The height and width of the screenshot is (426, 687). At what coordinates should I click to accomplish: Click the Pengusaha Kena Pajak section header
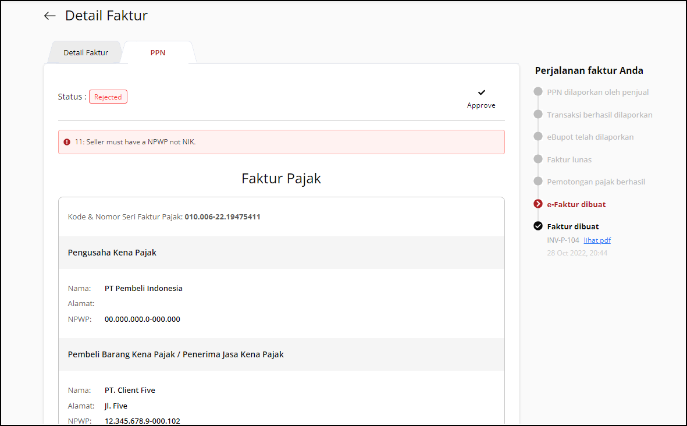coord(112,253)
